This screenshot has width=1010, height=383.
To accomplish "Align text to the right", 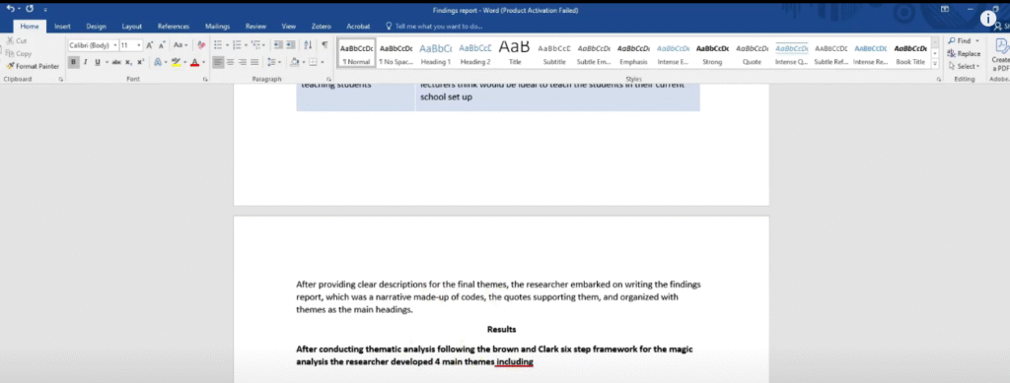I will coord(243,62).
